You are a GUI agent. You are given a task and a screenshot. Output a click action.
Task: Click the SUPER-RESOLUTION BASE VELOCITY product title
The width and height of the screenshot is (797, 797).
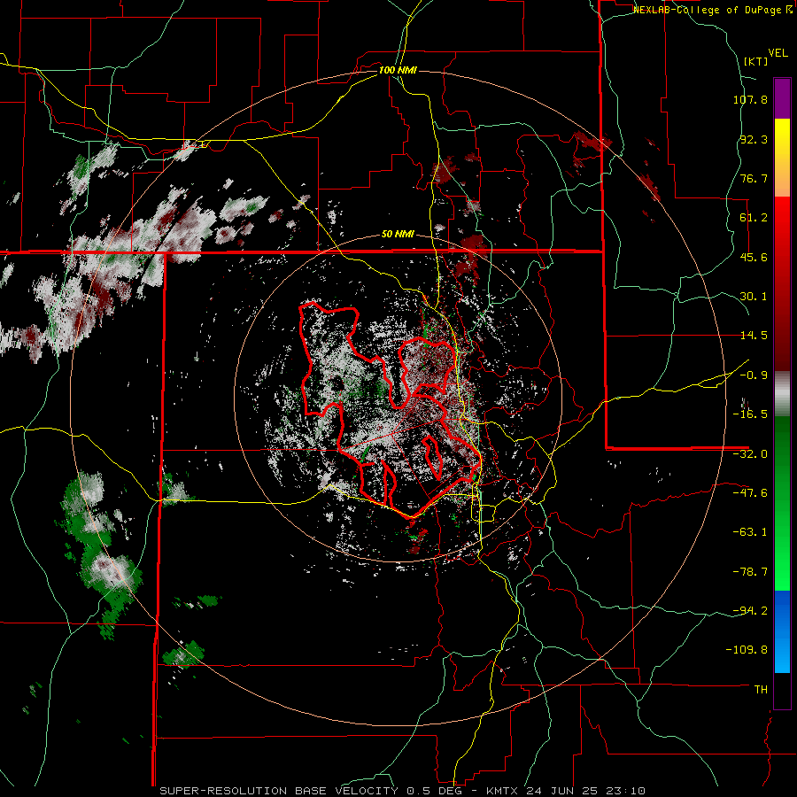(x=279, y=791)
